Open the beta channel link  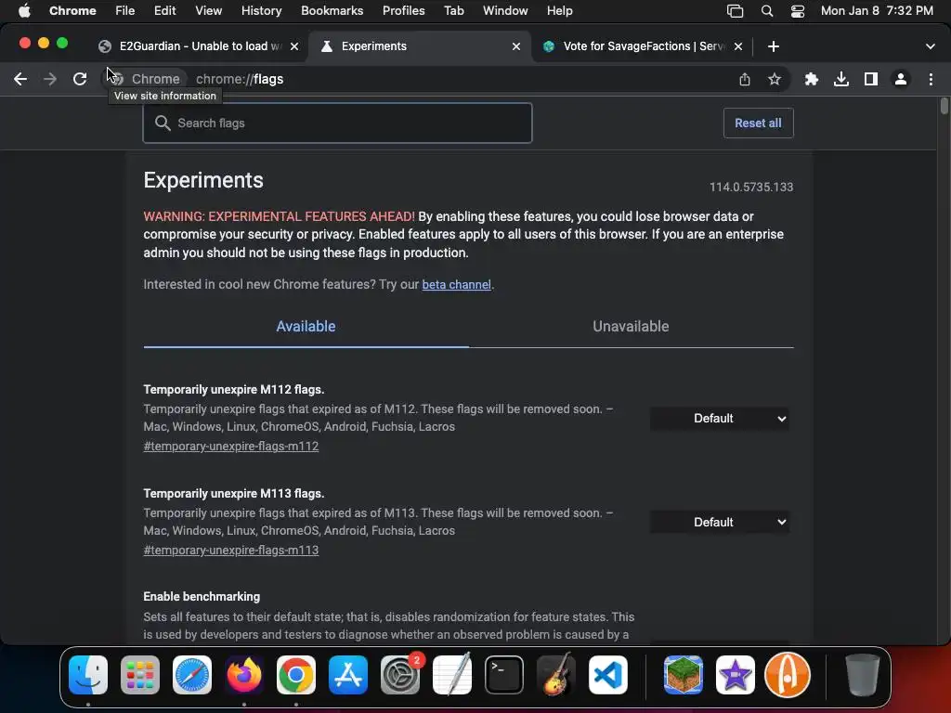click(456, 284)
